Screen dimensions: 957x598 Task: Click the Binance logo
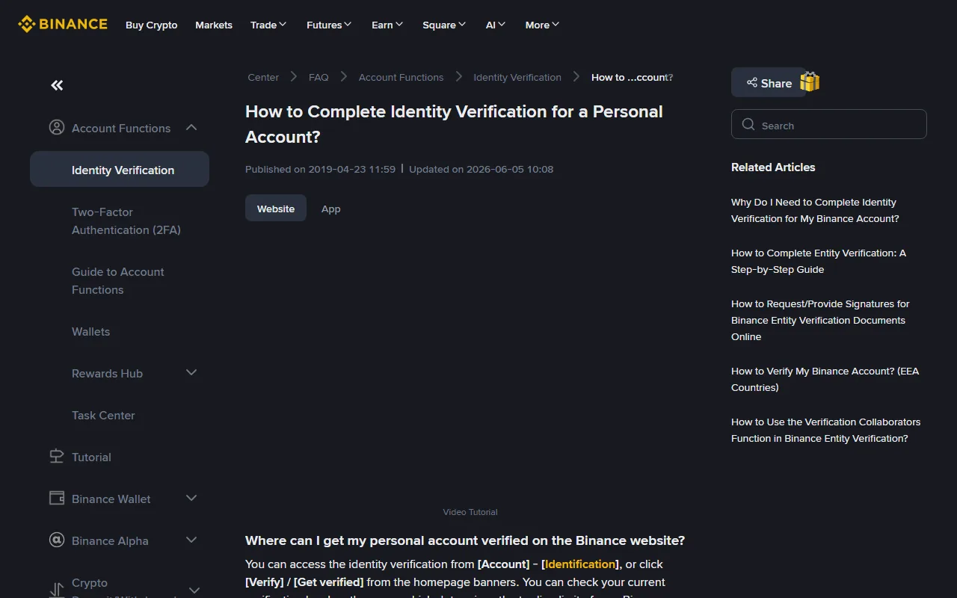click(63, 25)
